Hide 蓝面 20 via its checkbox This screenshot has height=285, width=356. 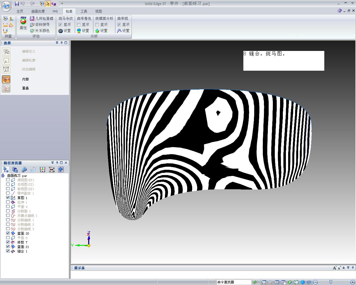point(8,234)
